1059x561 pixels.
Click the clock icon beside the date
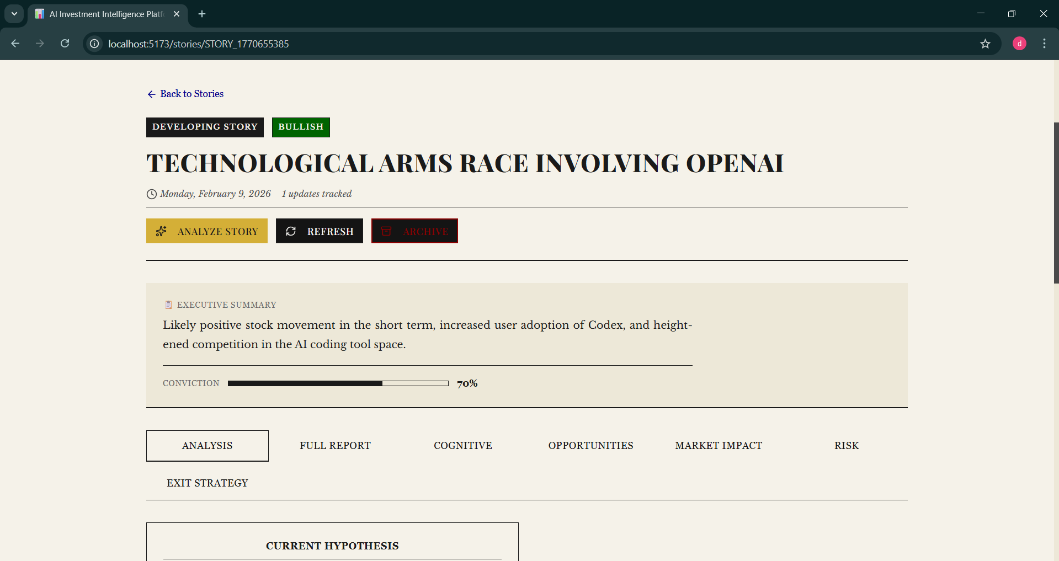[x=152, y=194]
